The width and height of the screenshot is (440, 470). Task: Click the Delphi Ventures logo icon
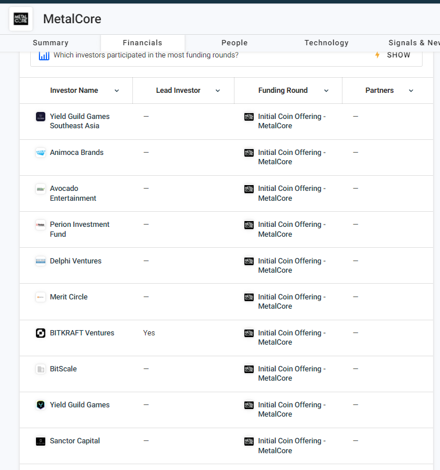click(x=41, y=261)
